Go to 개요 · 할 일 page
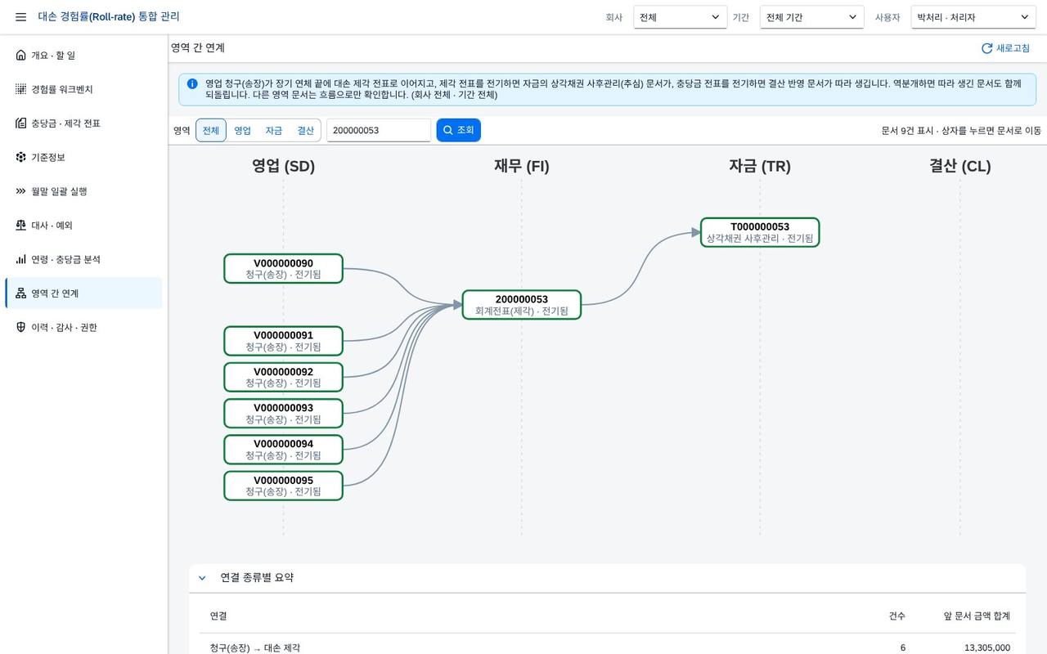This screenshot has width=1047, height=654. click(x=83, y=55)
